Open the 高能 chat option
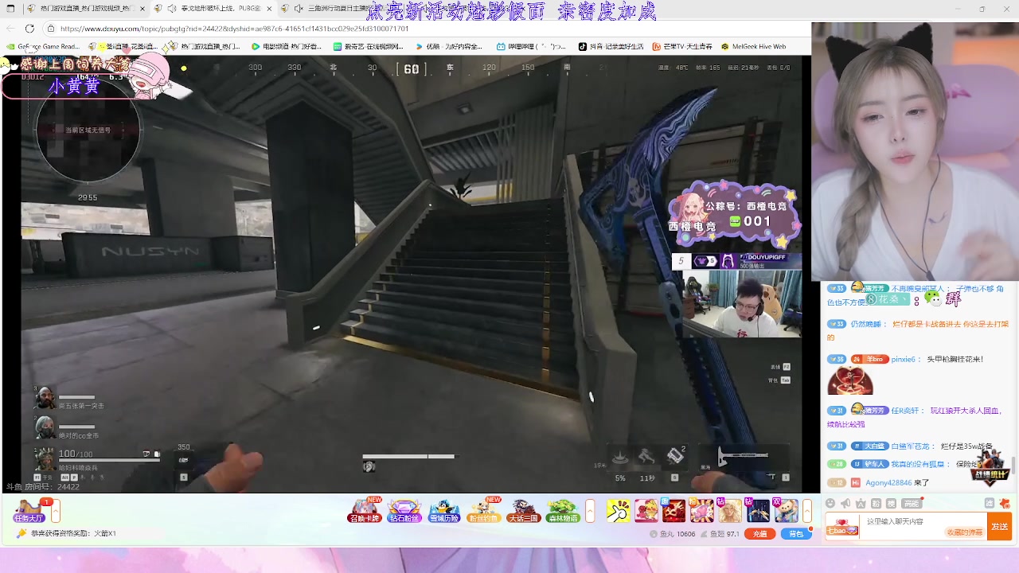 (912, 503)
